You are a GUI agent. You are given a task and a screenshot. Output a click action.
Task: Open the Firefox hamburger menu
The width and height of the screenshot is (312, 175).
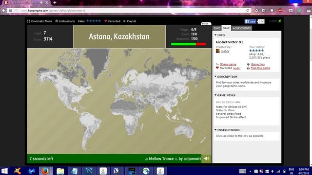tap(309, 10)
